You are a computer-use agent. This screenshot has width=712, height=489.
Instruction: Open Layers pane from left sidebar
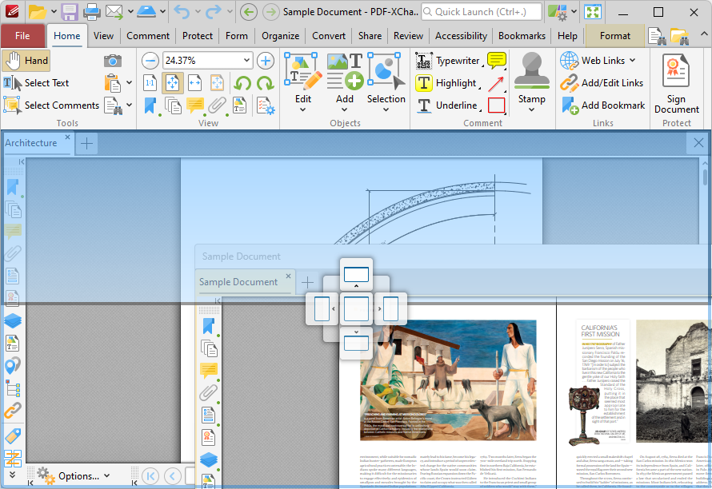point(13,320)
